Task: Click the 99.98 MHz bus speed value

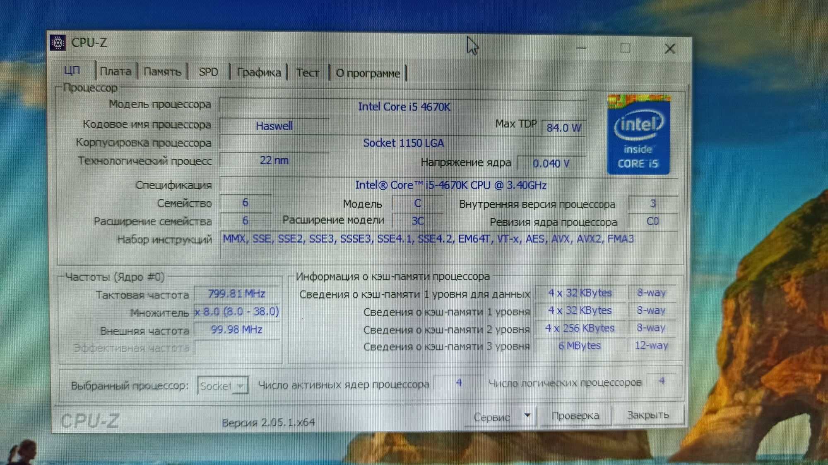Action: (237, 329)
